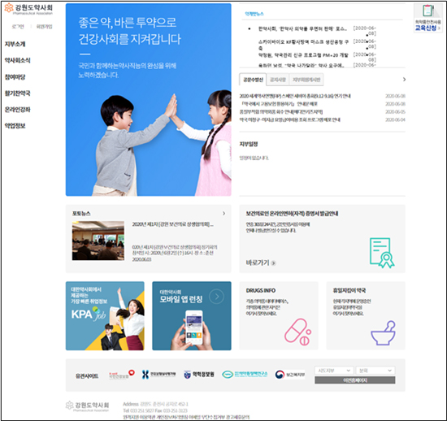This screenshot has width=447, height=421.
Task: Click the certificate icon on 증명서 card
Action: click(382, 253)
